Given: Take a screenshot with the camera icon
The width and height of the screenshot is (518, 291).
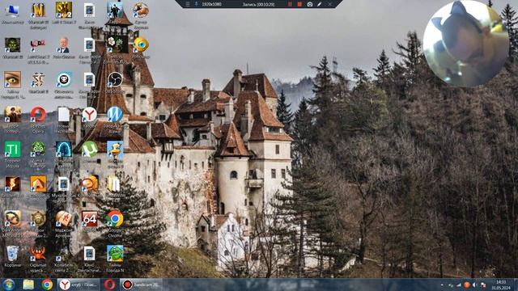Looking at the screenshot, I should pos(309,4).
